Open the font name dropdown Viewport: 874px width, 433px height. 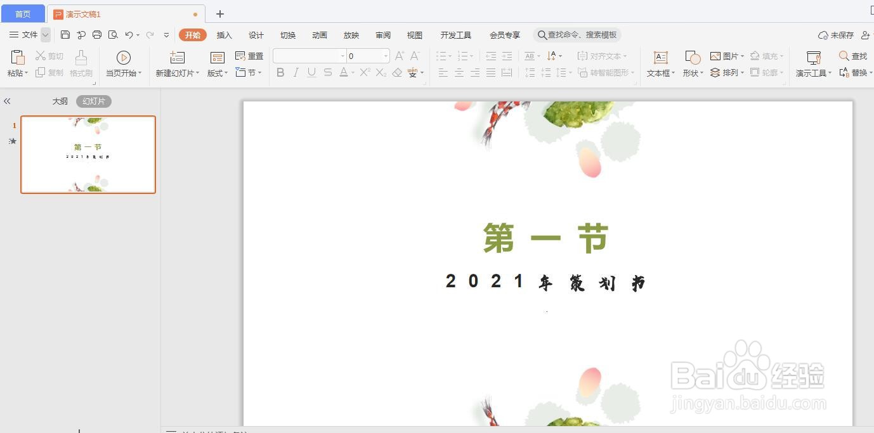(342, 56)
